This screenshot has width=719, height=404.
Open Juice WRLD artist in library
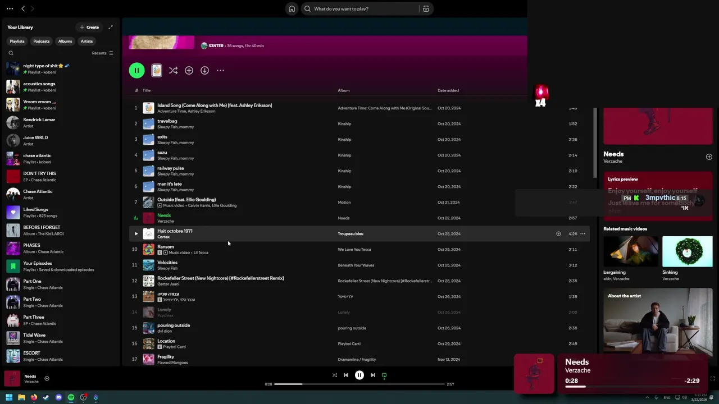(61, 141)
